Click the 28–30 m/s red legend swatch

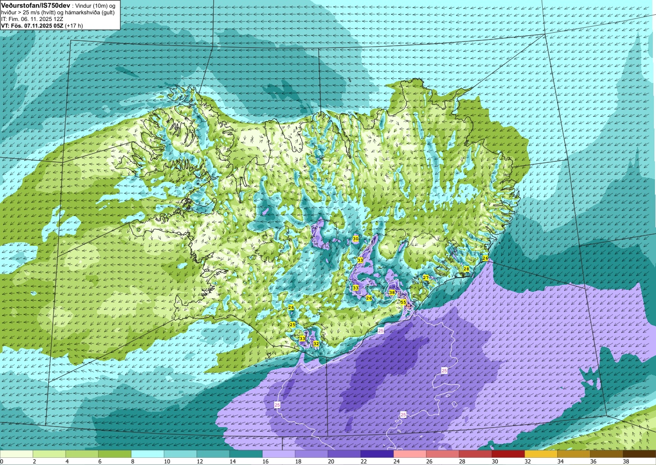pyautogui.click(x=476, y=454)
